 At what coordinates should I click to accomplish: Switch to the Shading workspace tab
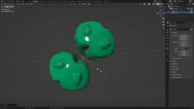click(65, 2)
